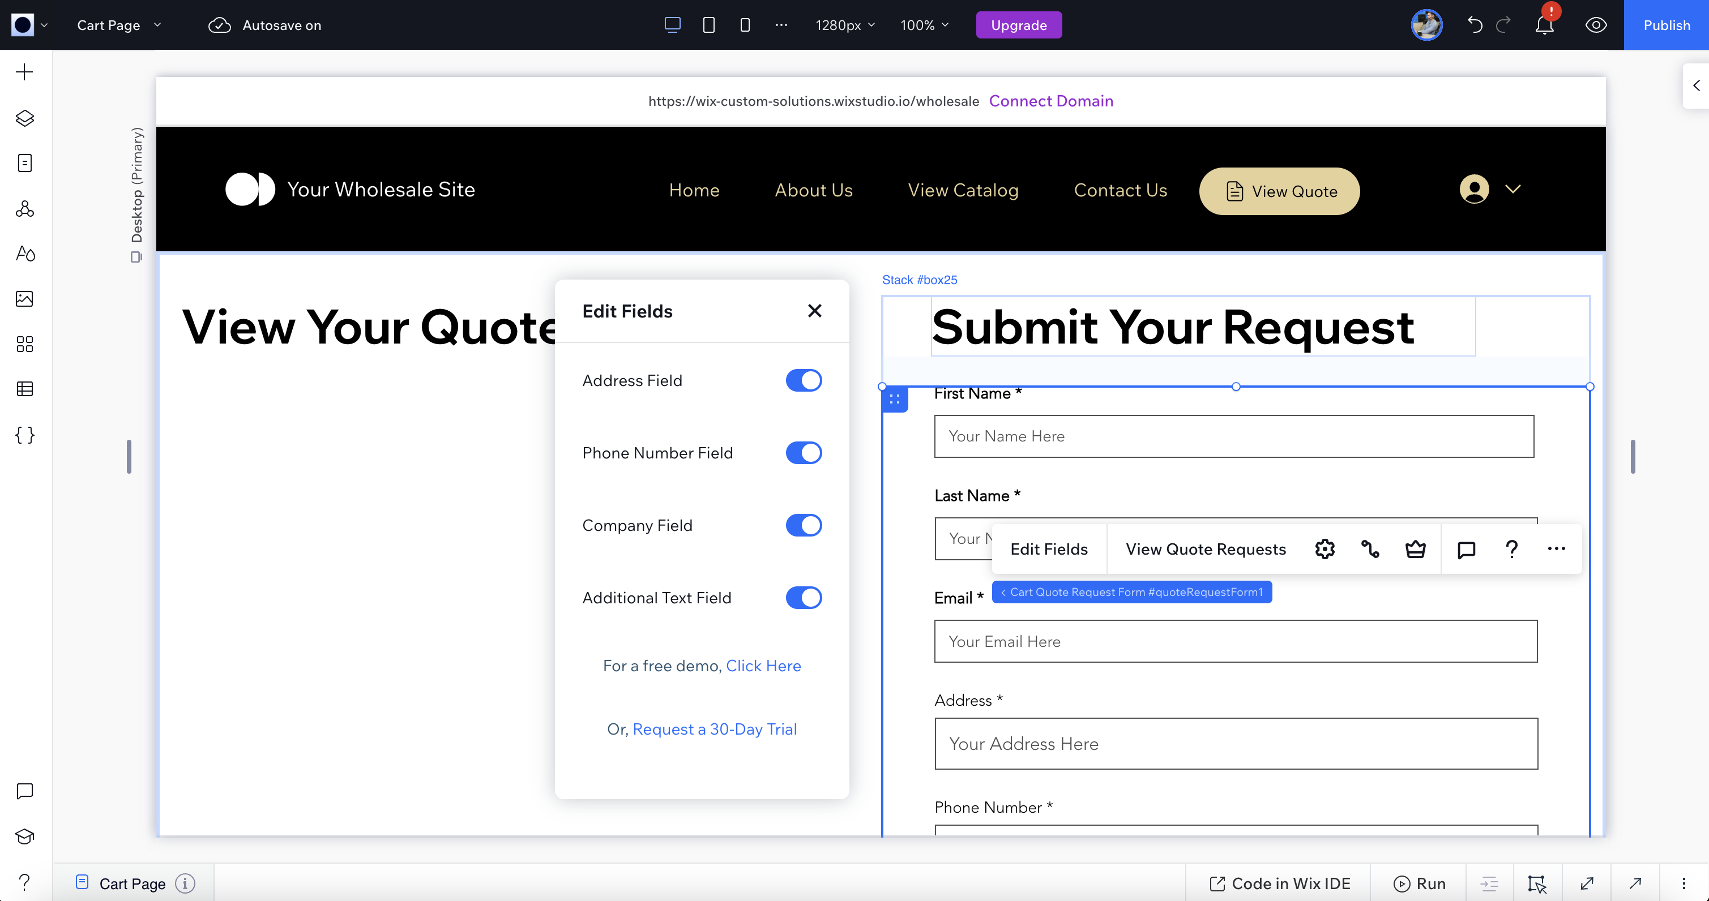Open the Cart Page dropdown
The width and height of the screenshot is (1709, 901).
(x=119, y=25)
